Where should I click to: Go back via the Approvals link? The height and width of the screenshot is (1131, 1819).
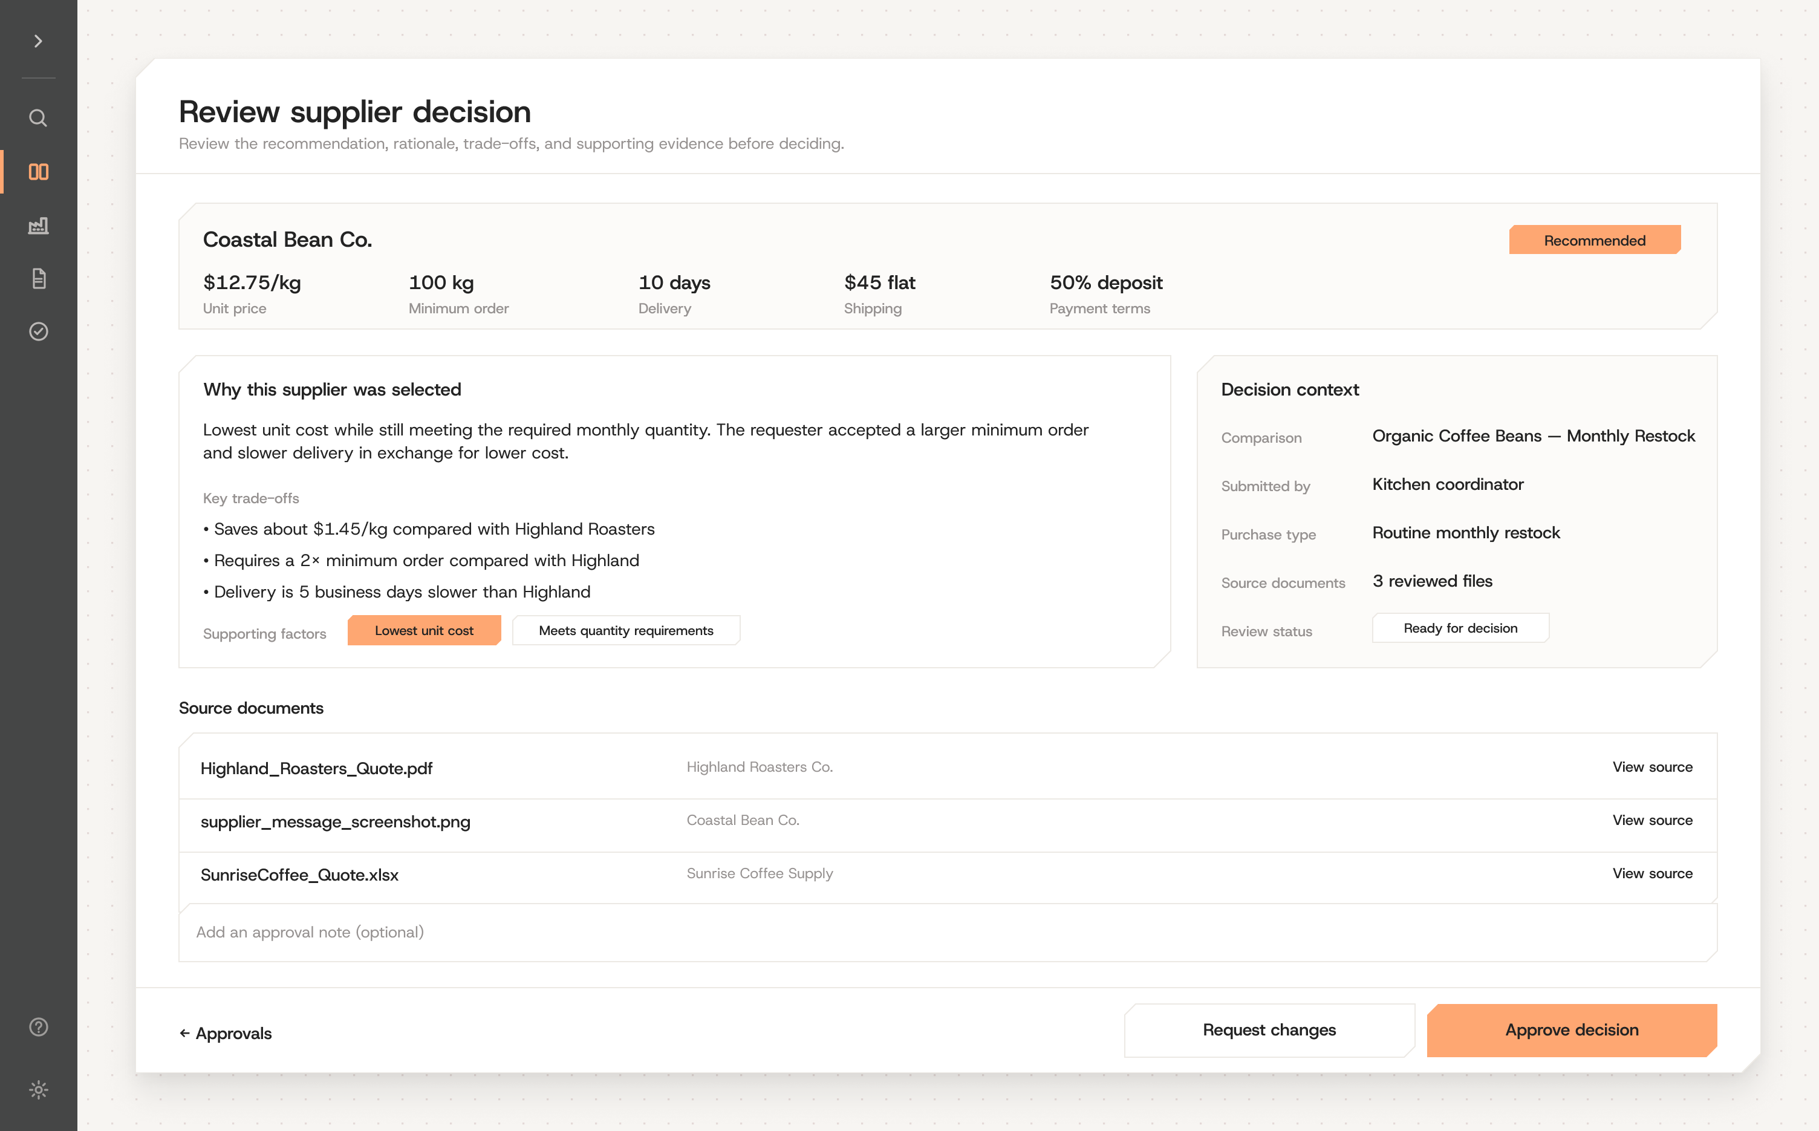point(225,1033)
